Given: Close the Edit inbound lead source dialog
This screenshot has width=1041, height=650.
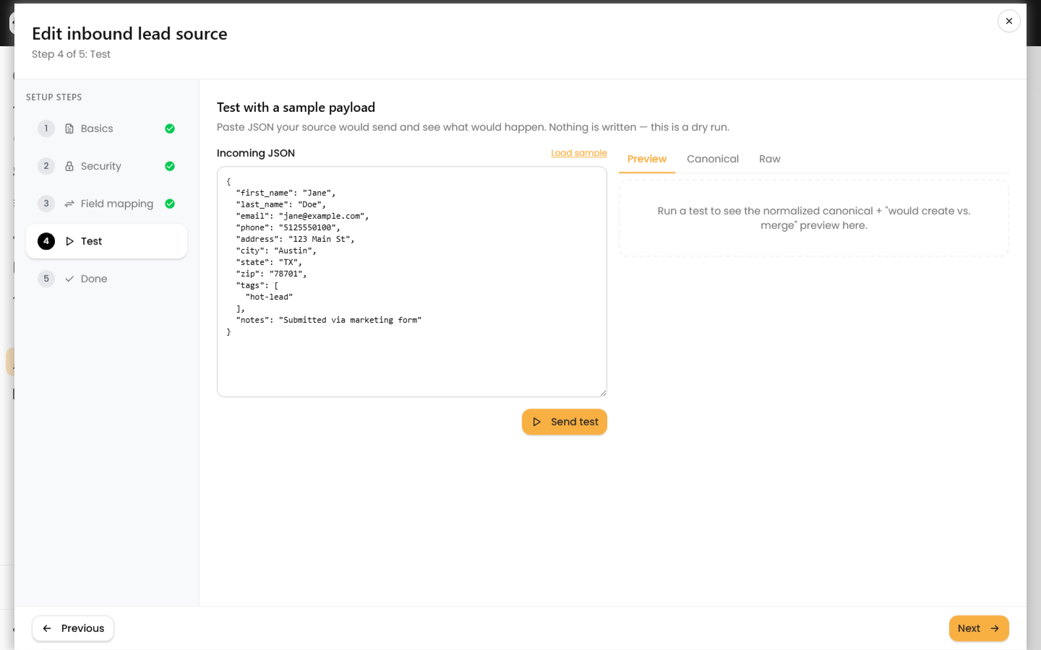Looking at the screenshot, I should pyautogui.click(x=1008, y=21).
